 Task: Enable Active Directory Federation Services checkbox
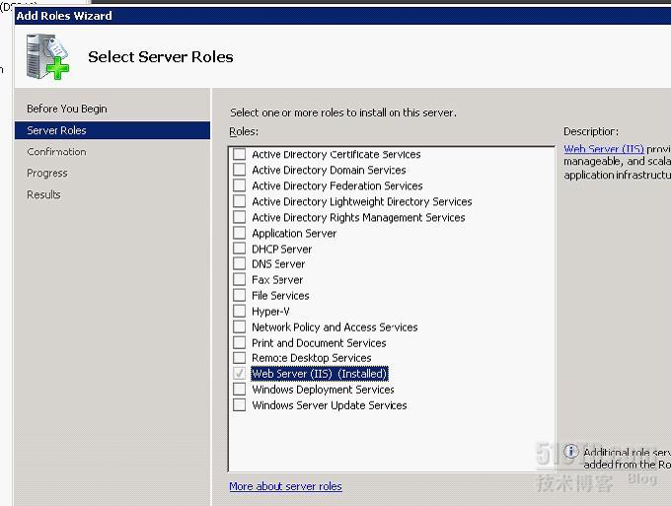tap(239, 185)
